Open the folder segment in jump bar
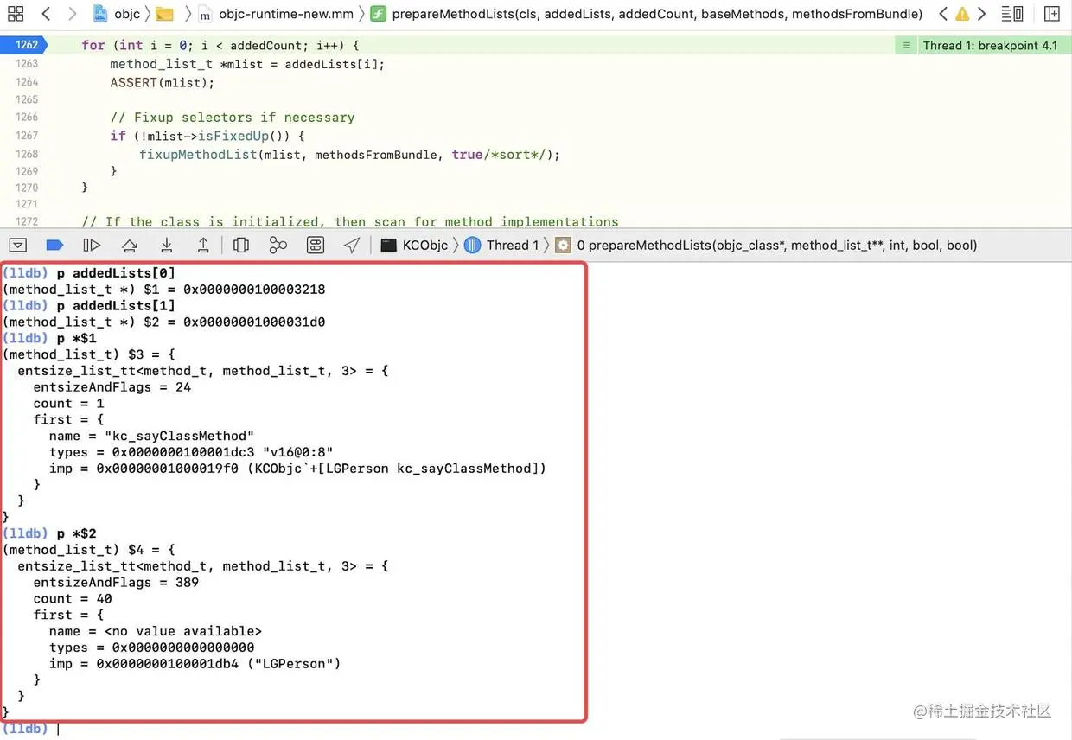 pos(164,14)
